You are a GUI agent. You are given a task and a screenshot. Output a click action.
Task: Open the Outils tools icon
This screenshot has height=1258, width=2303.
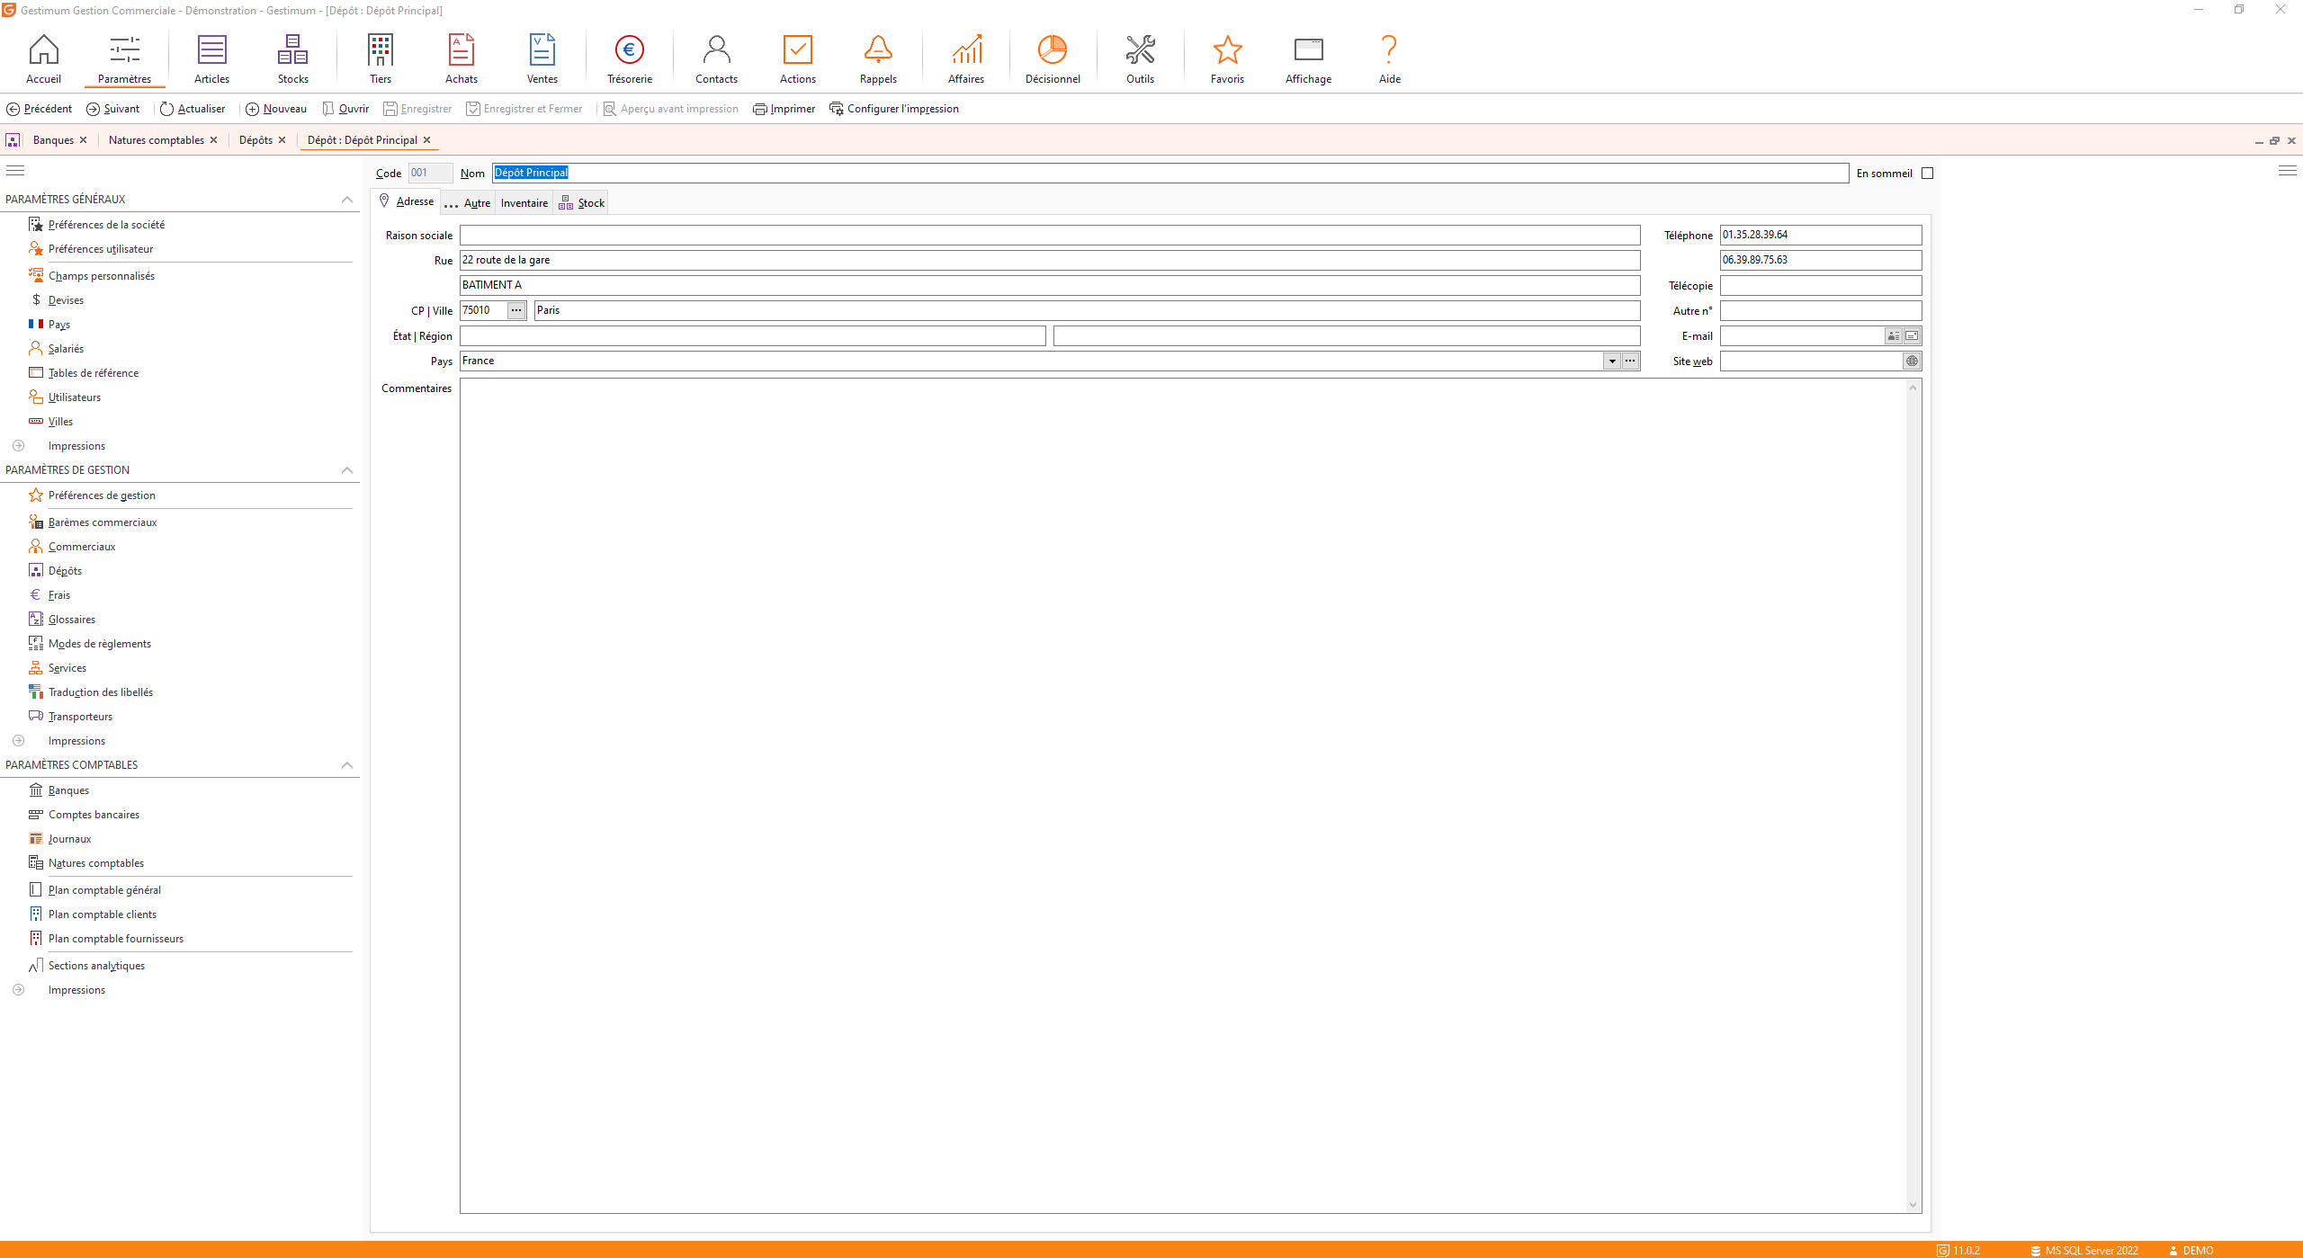(x=1140, y=59)
